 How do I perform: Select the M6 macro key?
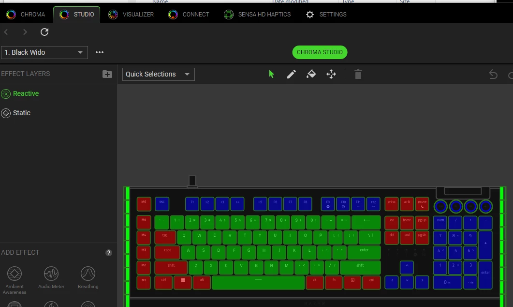(x=144, y=204)
